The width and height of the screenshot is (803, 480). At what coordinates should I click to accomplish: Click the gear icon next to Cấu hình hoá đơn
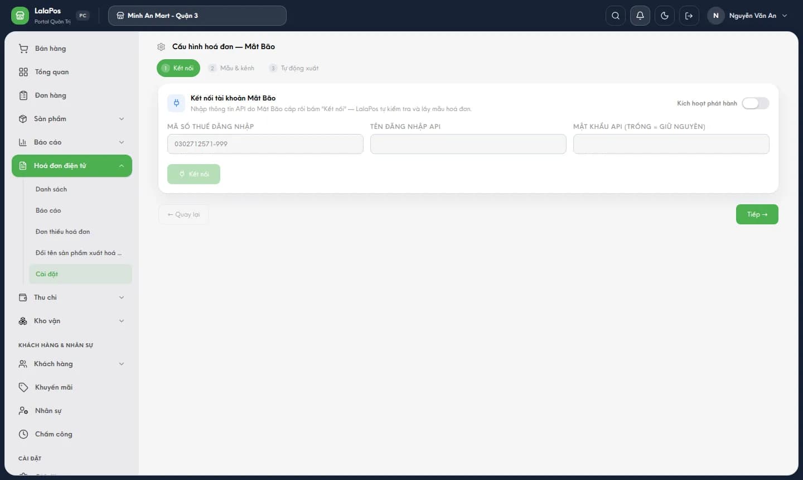pyautogui.click(x=161, y=47)
